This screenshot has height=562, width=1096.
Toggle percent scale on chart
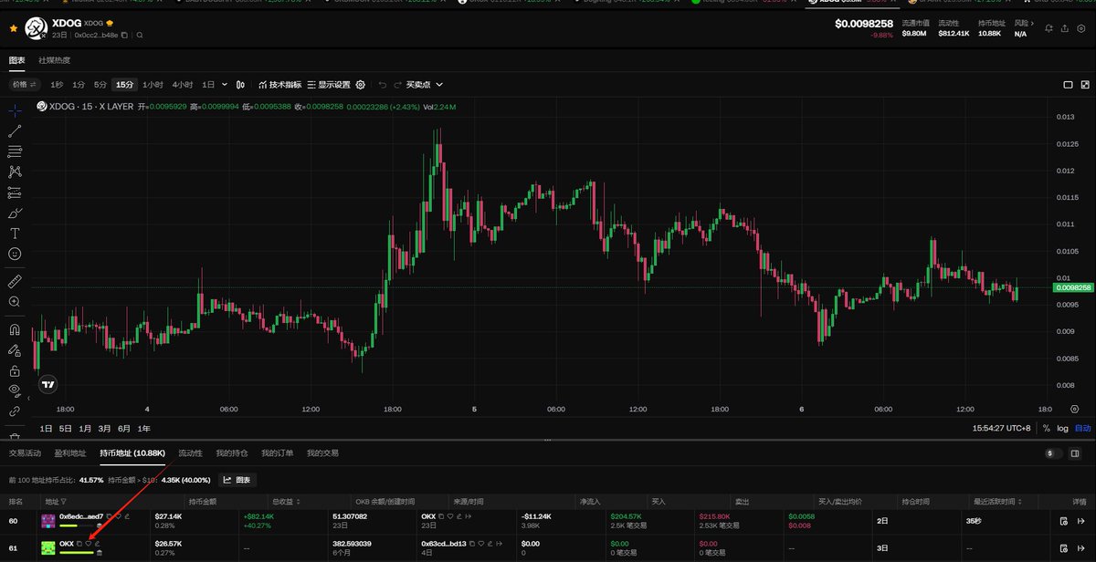pyautogui.click(x=1047, y=428)
